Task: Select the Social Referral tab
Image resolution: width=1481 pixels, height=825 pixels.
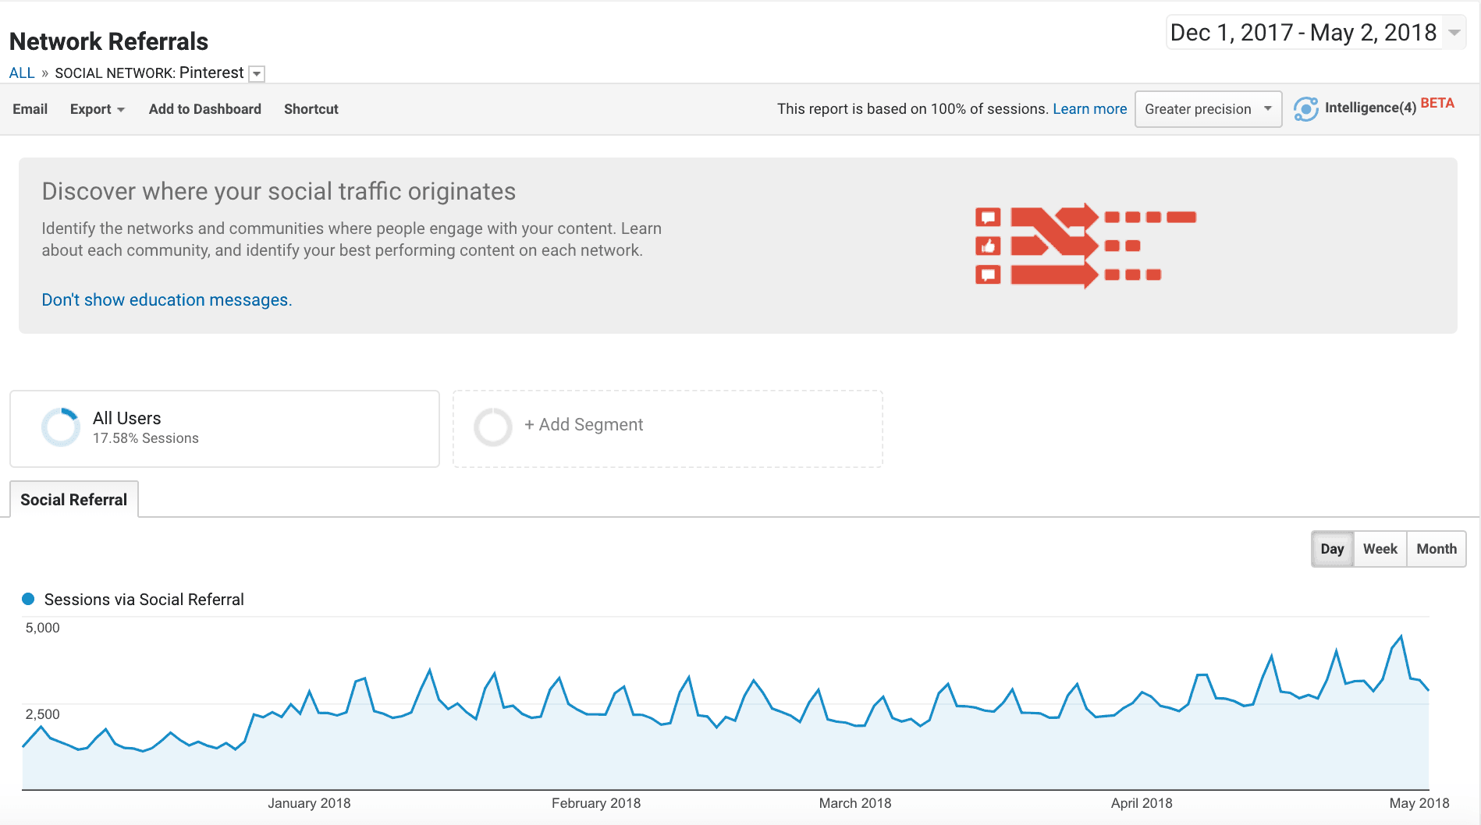Action: pyautogui.click(x=74, y=500)
